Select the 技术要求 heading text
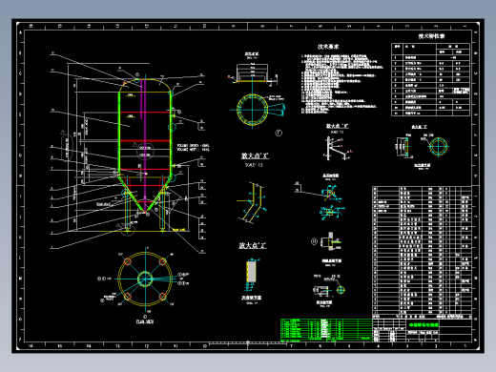Viewport: 496px width, 372px height. 328,47
